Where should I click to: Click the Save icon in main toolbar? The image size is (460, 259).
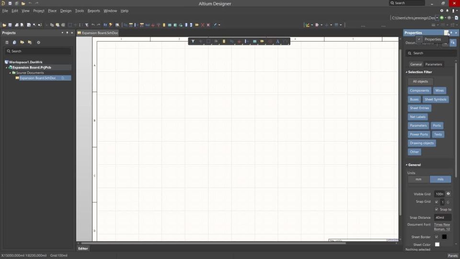click(x=10, y=25)
